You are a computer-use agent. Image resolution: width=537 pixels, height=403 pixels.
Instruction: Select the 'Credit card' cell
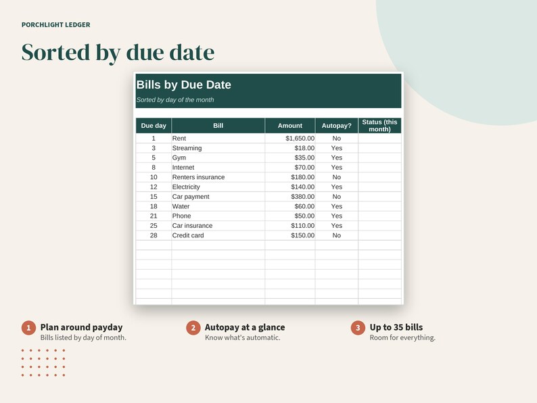218,235
